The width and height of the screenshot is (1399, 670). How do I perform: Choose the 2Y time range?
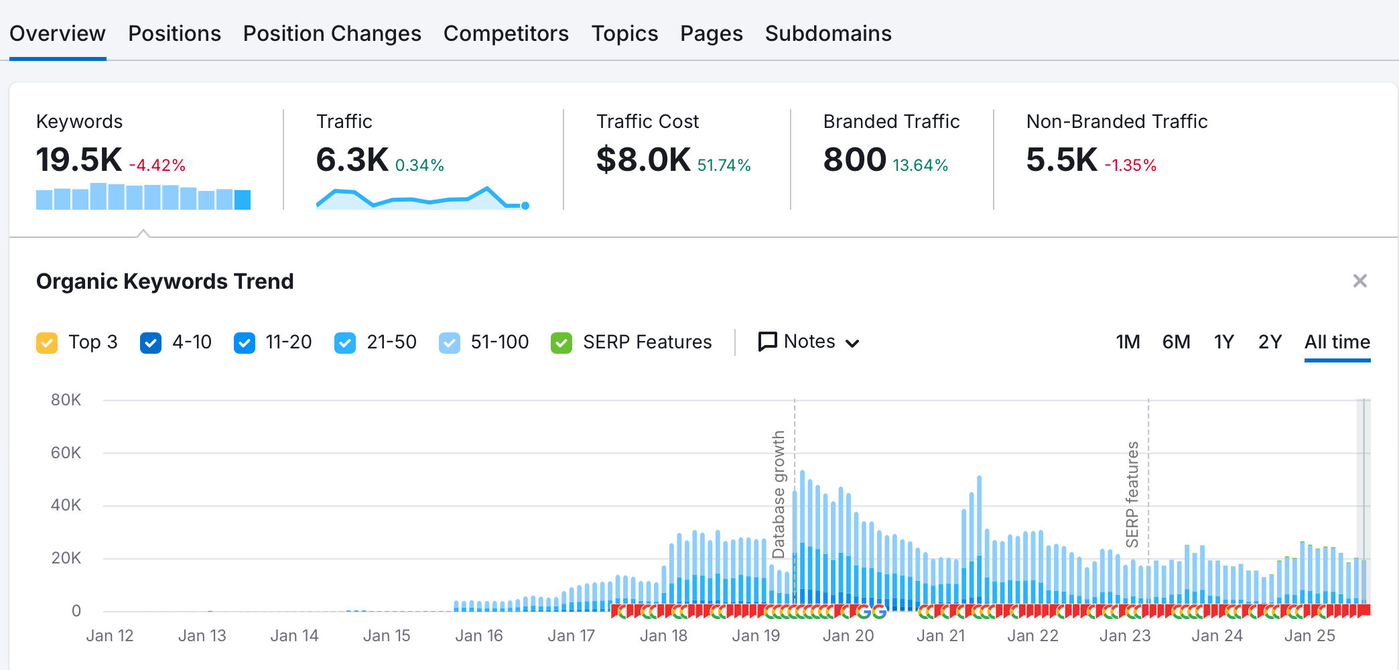(1270, 342)
